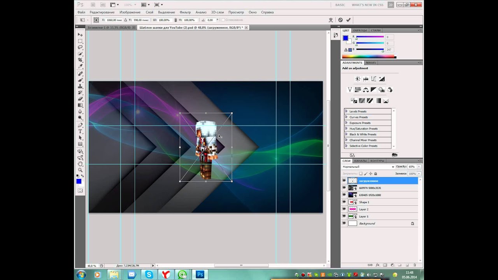The height and width of the screenshot is (280, 498).
Task: Select the Eyedropper tool
Action: (80, 66)
